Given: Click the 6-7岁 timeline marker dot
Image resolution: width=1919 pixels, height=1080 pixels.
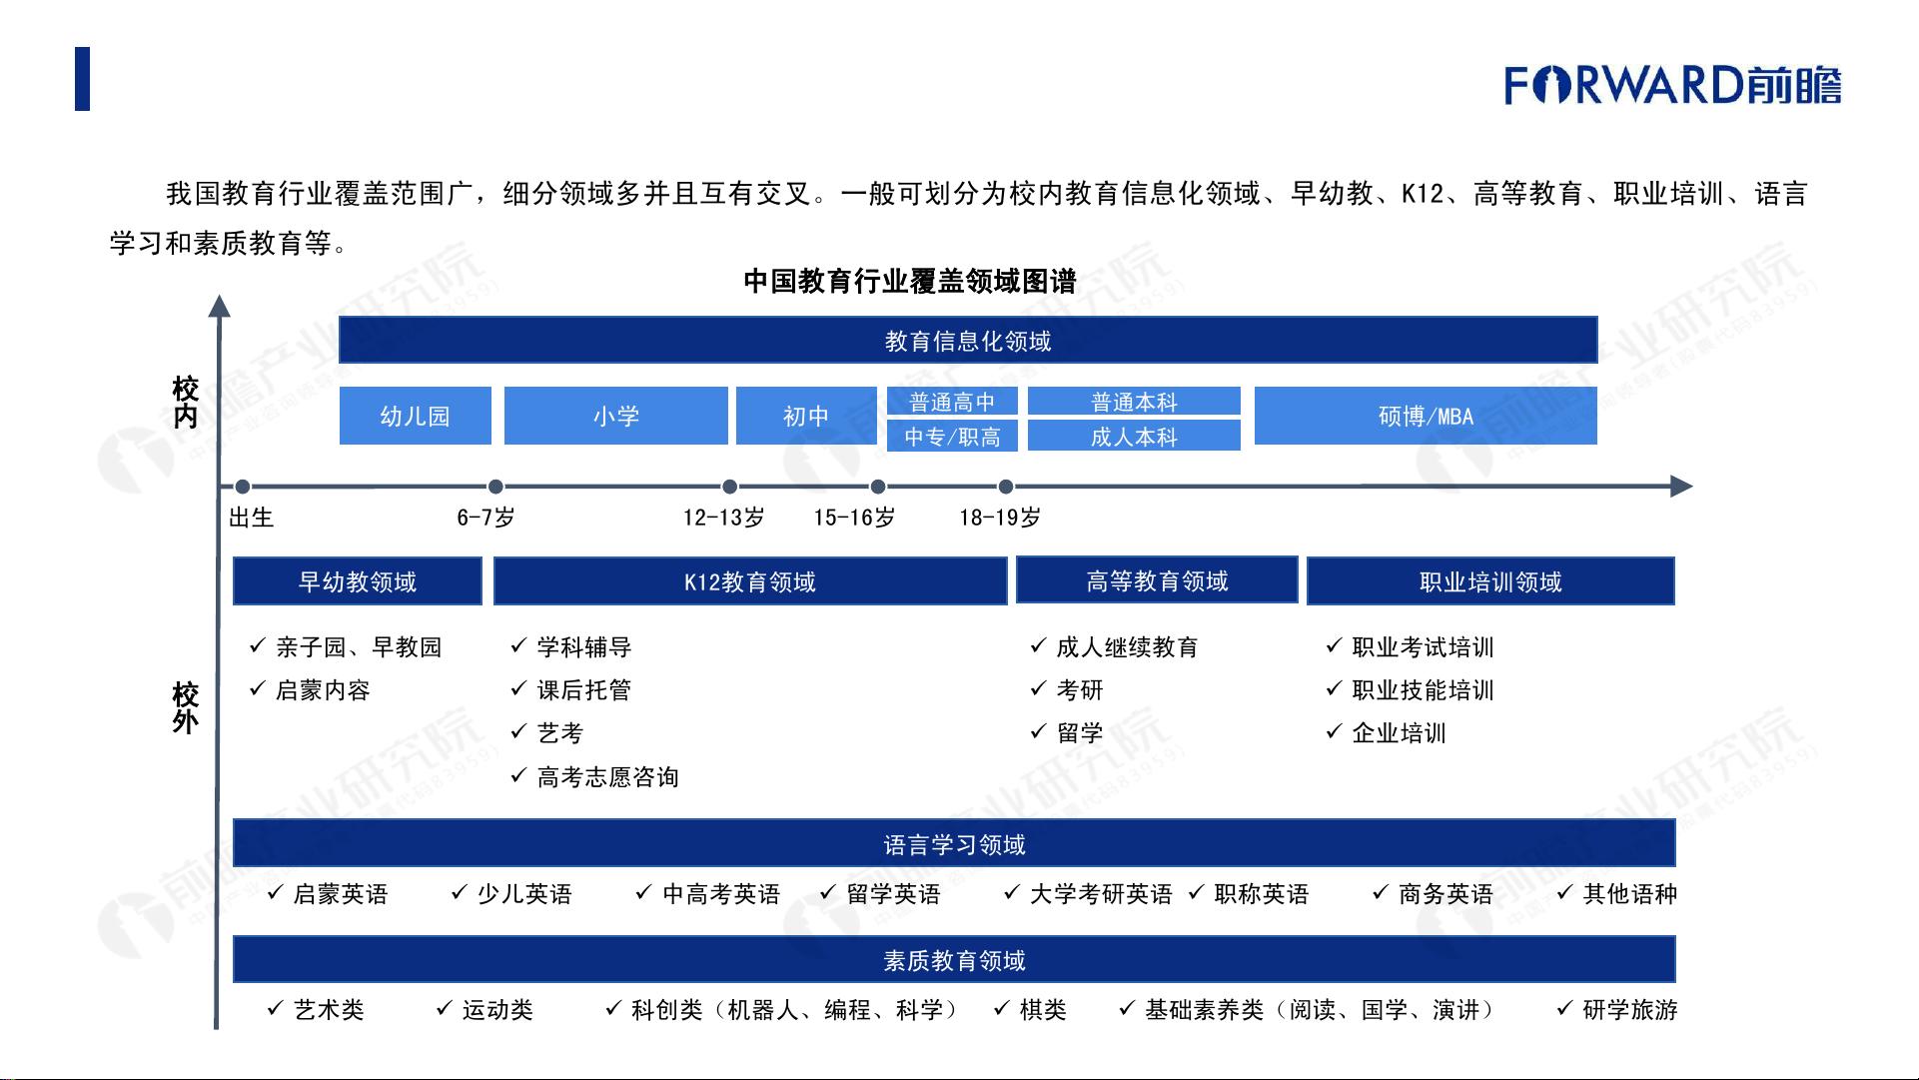Looking at the screenshot, I should pos(495,487).
